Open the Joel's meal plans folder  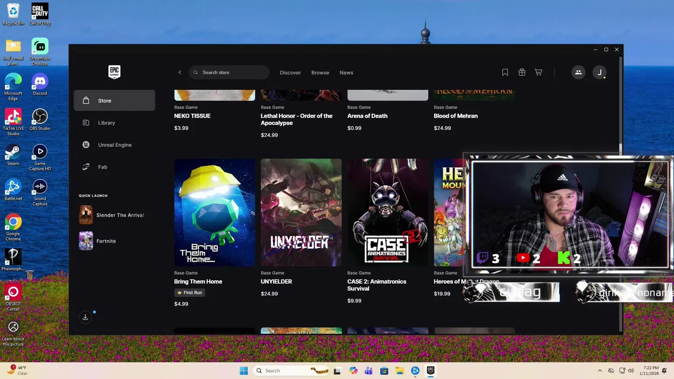(x=13, y=52)
